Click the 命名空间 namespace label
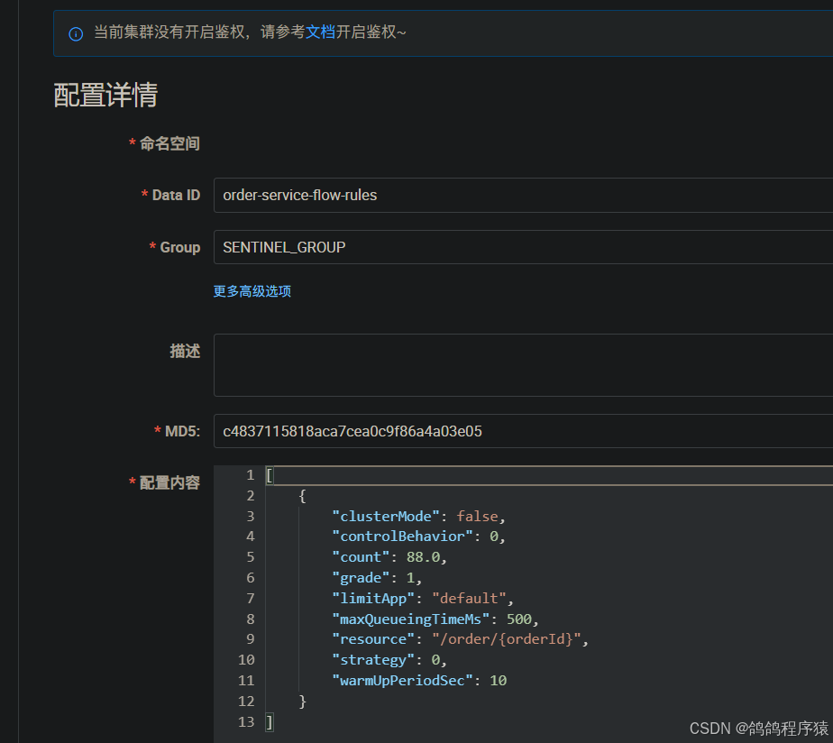The width and height of the screenshot is (833, 743). 169,143
